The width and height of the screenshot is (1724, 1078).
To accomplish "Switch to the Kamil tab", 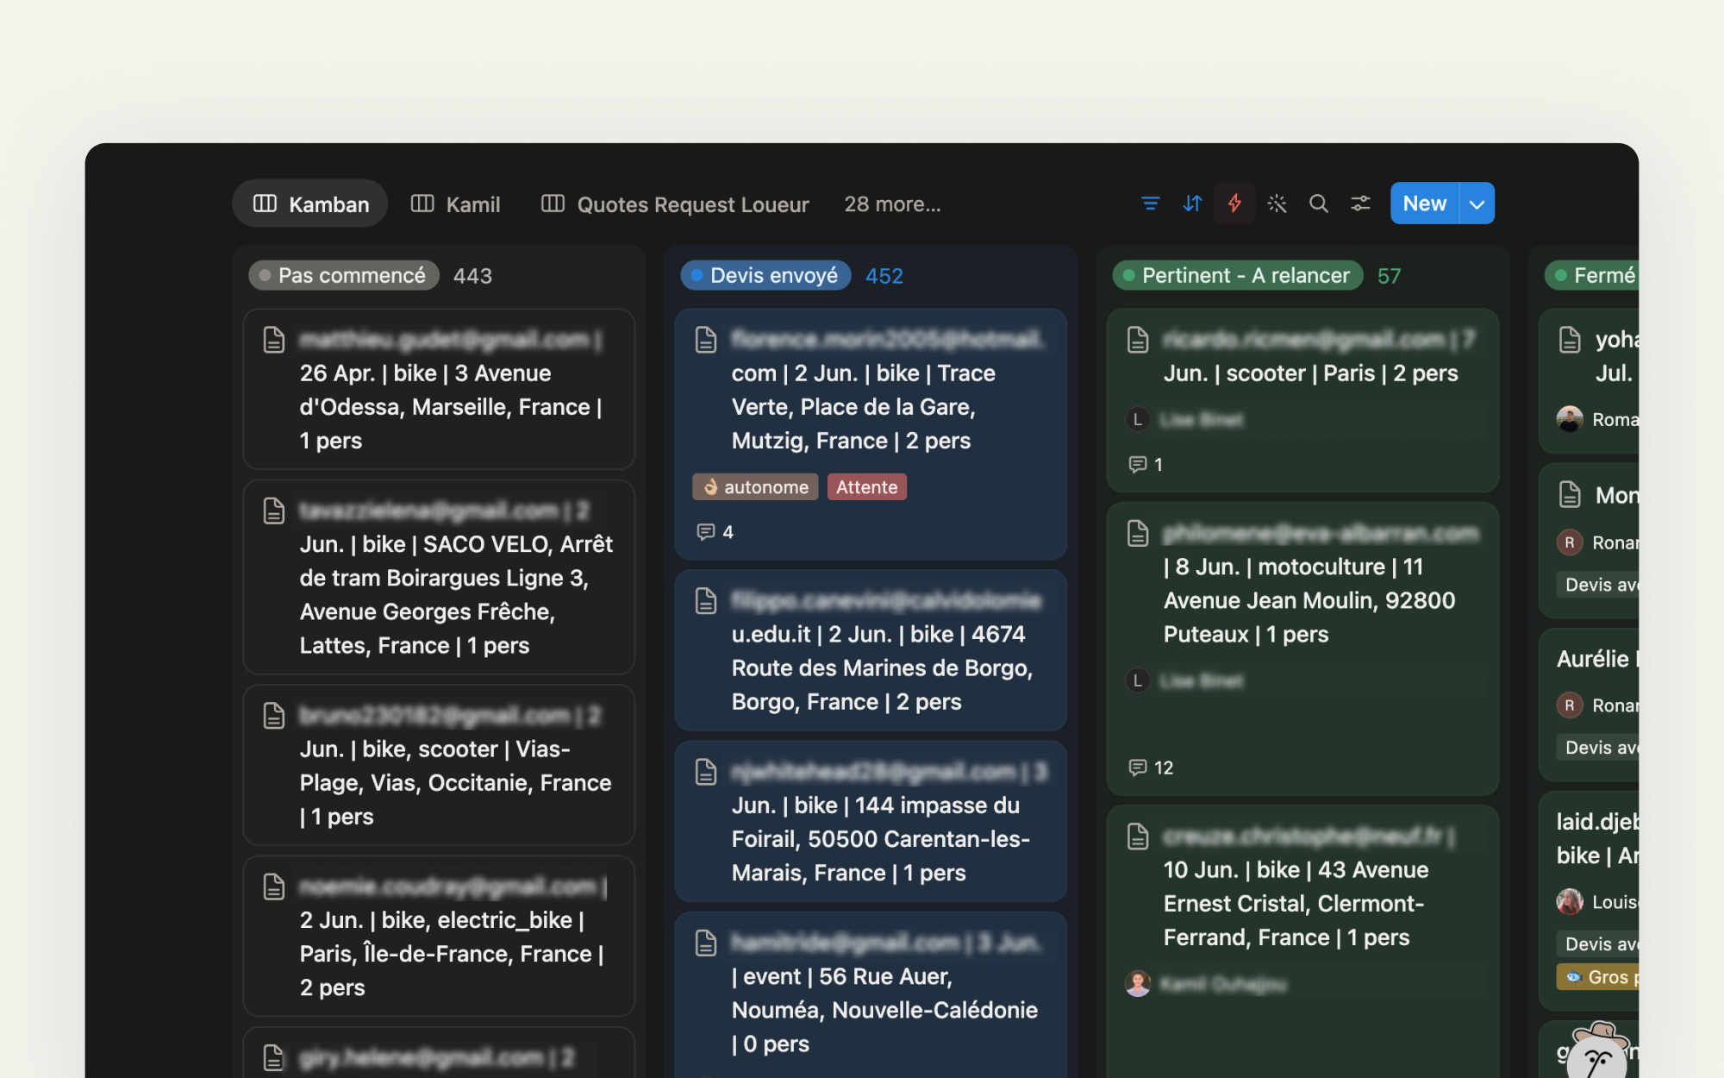I will [456, 204].
